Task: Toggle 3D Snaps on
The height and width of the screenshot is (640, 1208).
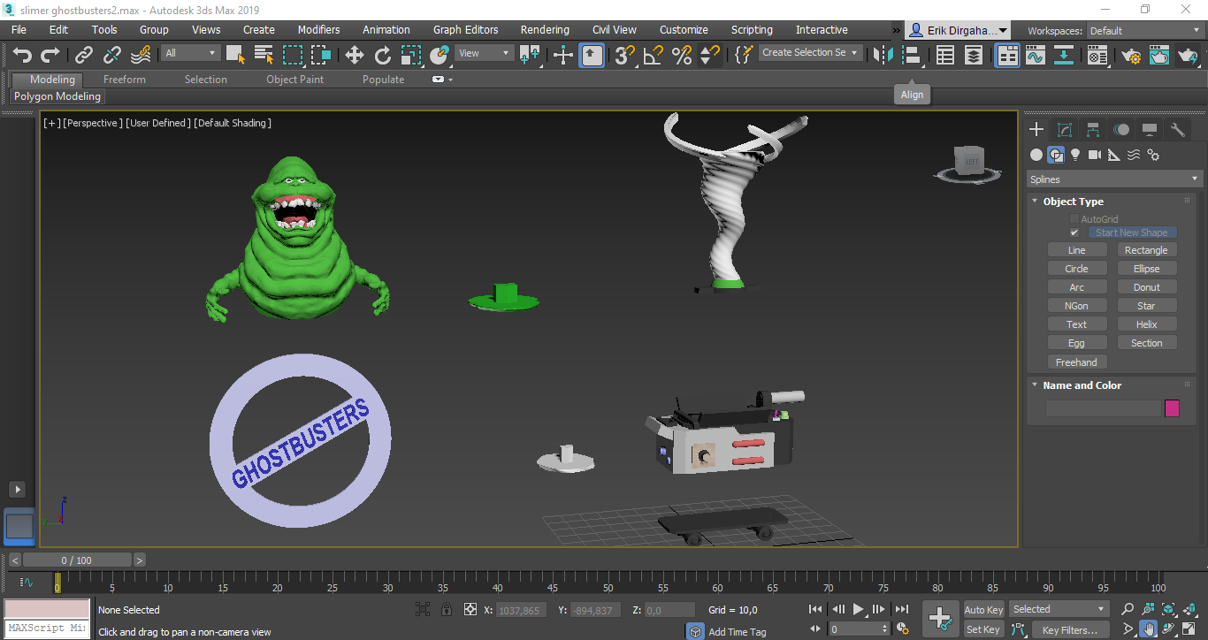Action: point(625,55)
